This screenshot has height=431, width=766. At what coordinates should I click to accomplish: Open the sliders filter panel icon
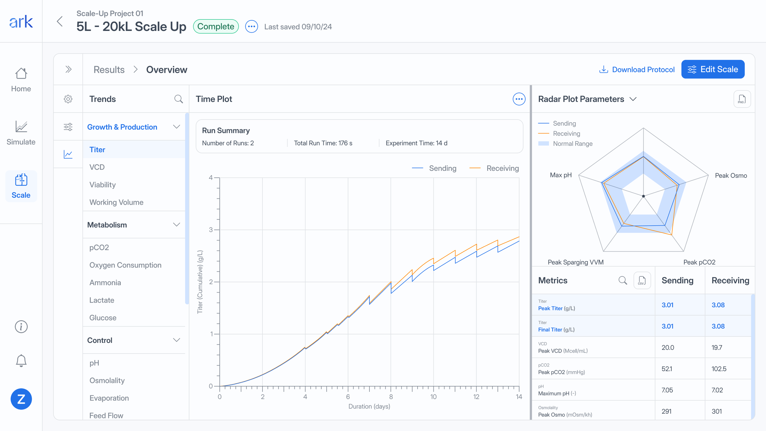[68, 127]
